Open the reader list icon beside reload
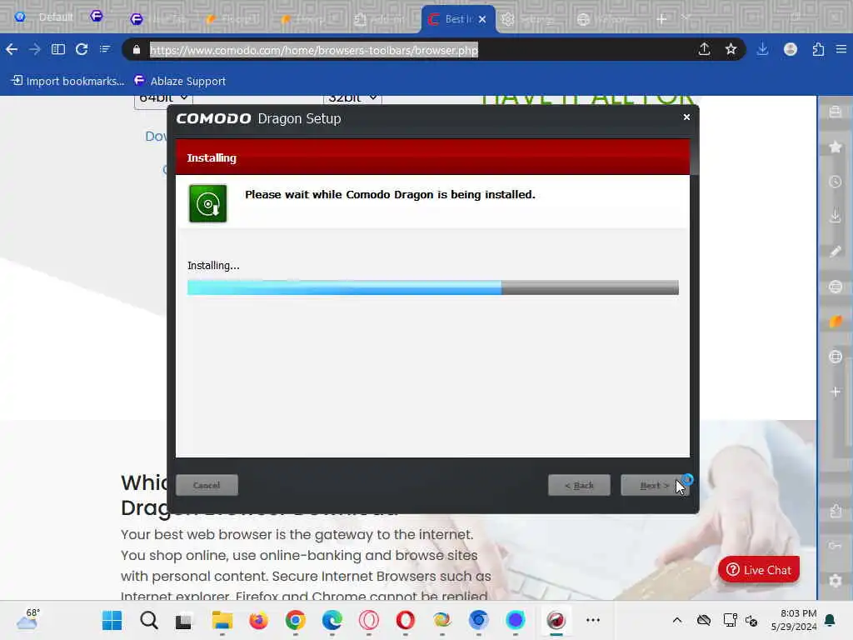 pos(105,49)
